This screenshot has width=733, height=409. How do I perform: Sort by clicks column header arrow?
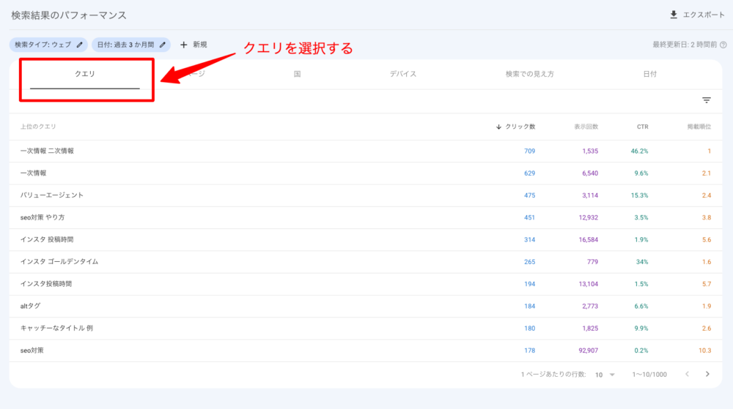[x=499, y=127]
